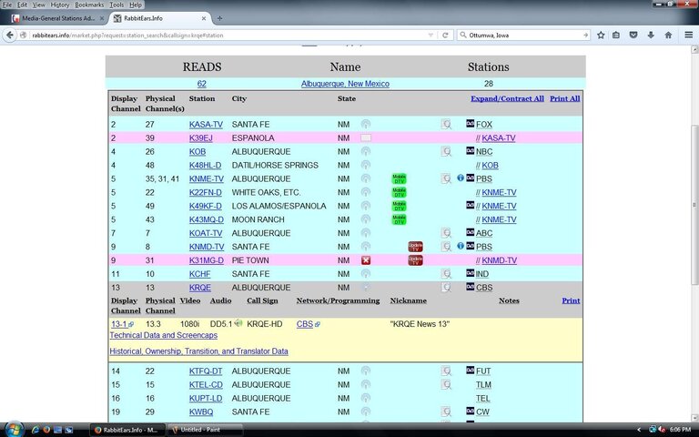Open the Albuquerque, New Mexico market link

[x=345, y=84]
